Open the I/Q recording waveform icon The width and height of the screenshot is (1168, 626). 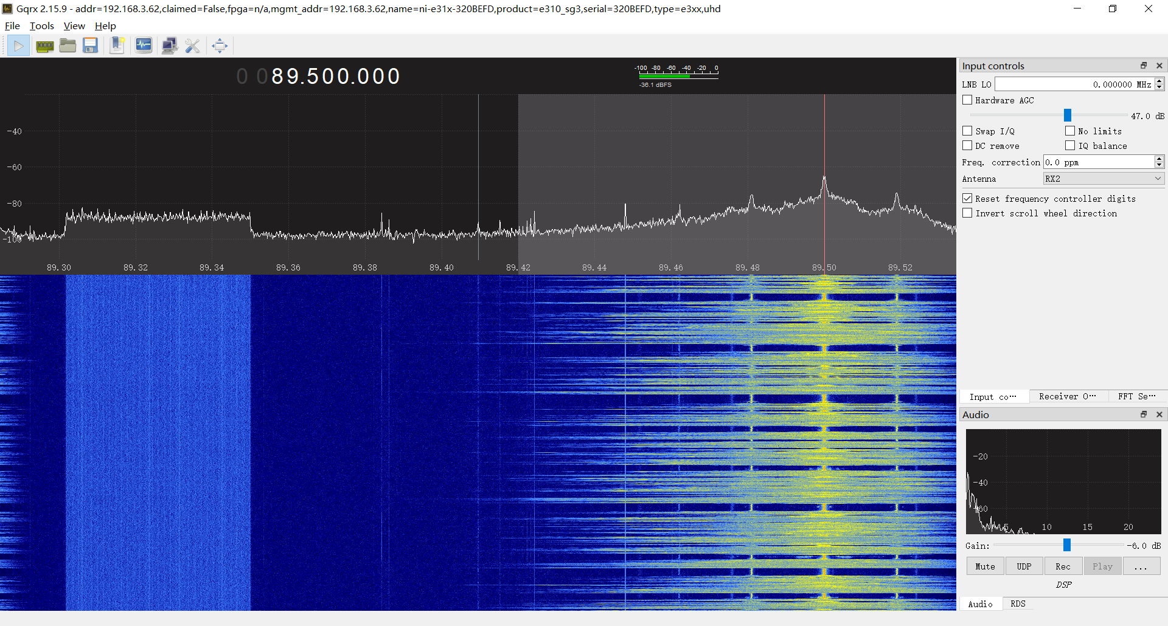click(x=144, y=46)
